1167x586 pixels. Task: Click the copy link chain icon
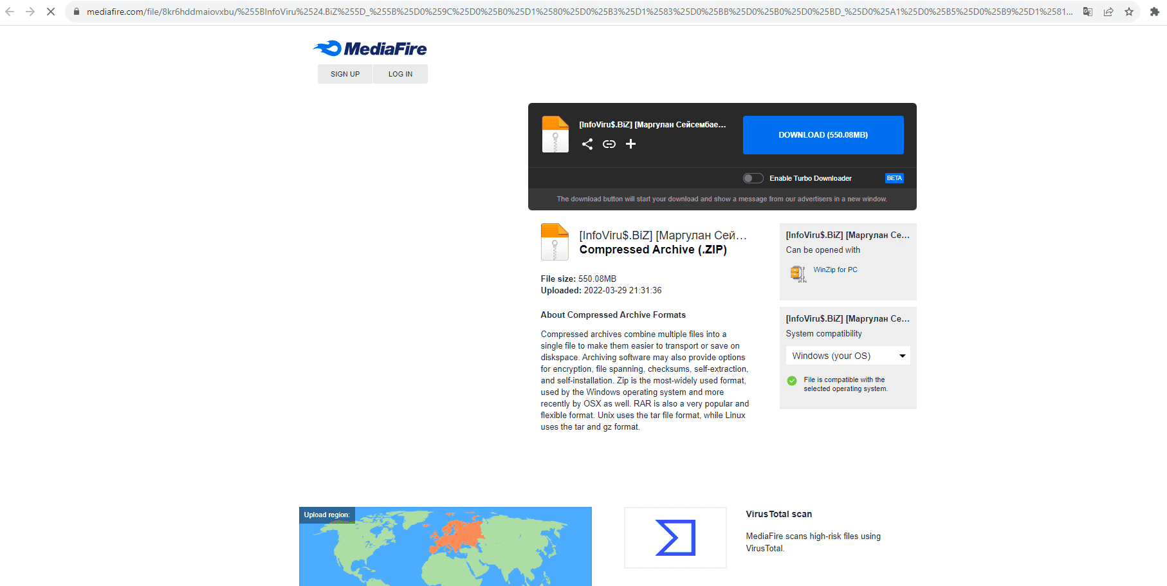[x=609, y=144]
